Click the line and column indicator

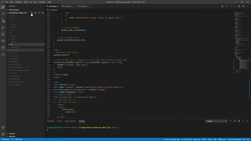tap(186, 139)
